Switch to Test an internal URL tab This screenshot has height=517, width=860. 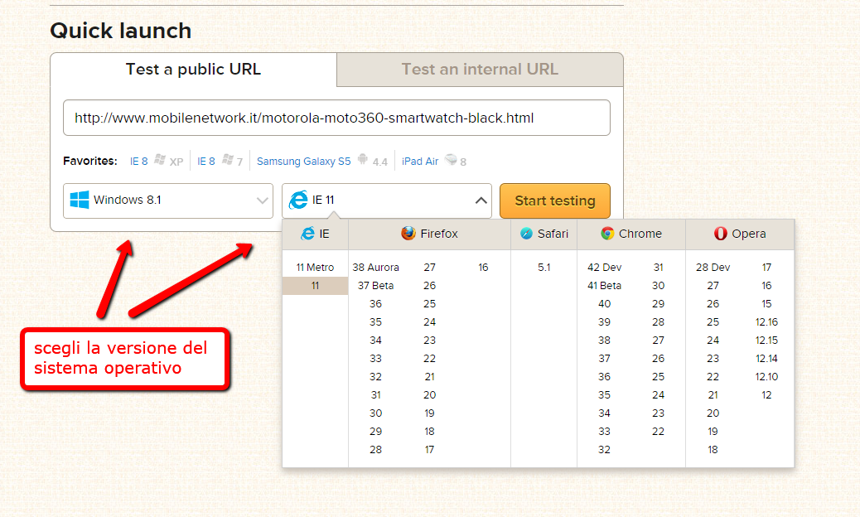point(480,70)
